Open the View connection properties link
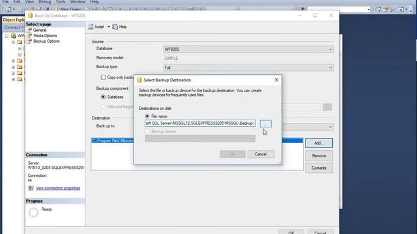The image size is (417, 234). point(58,188)
